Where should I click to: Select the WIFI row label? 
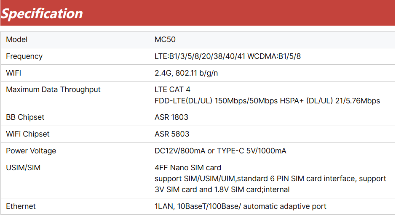tap(13, 73)
